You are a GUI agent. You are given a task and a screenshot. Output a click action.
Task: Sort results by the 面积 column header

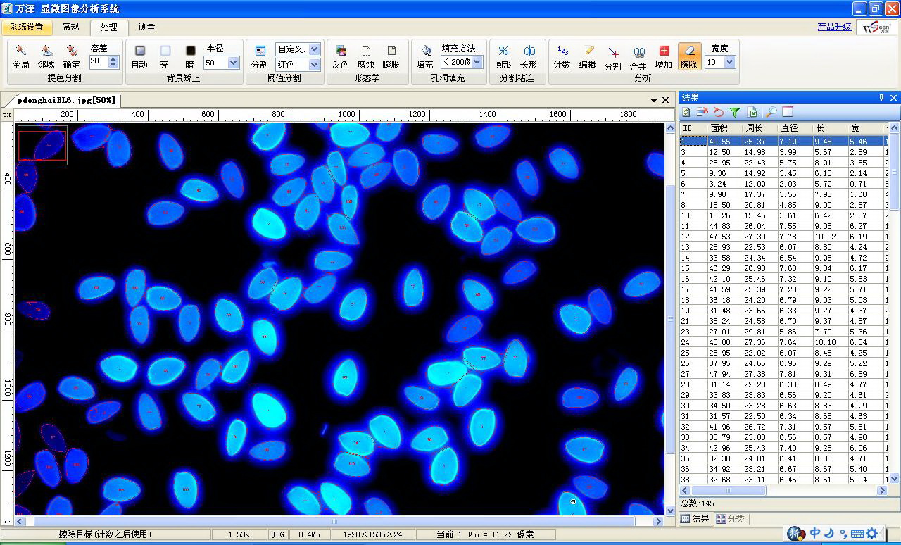pos(719,128)
